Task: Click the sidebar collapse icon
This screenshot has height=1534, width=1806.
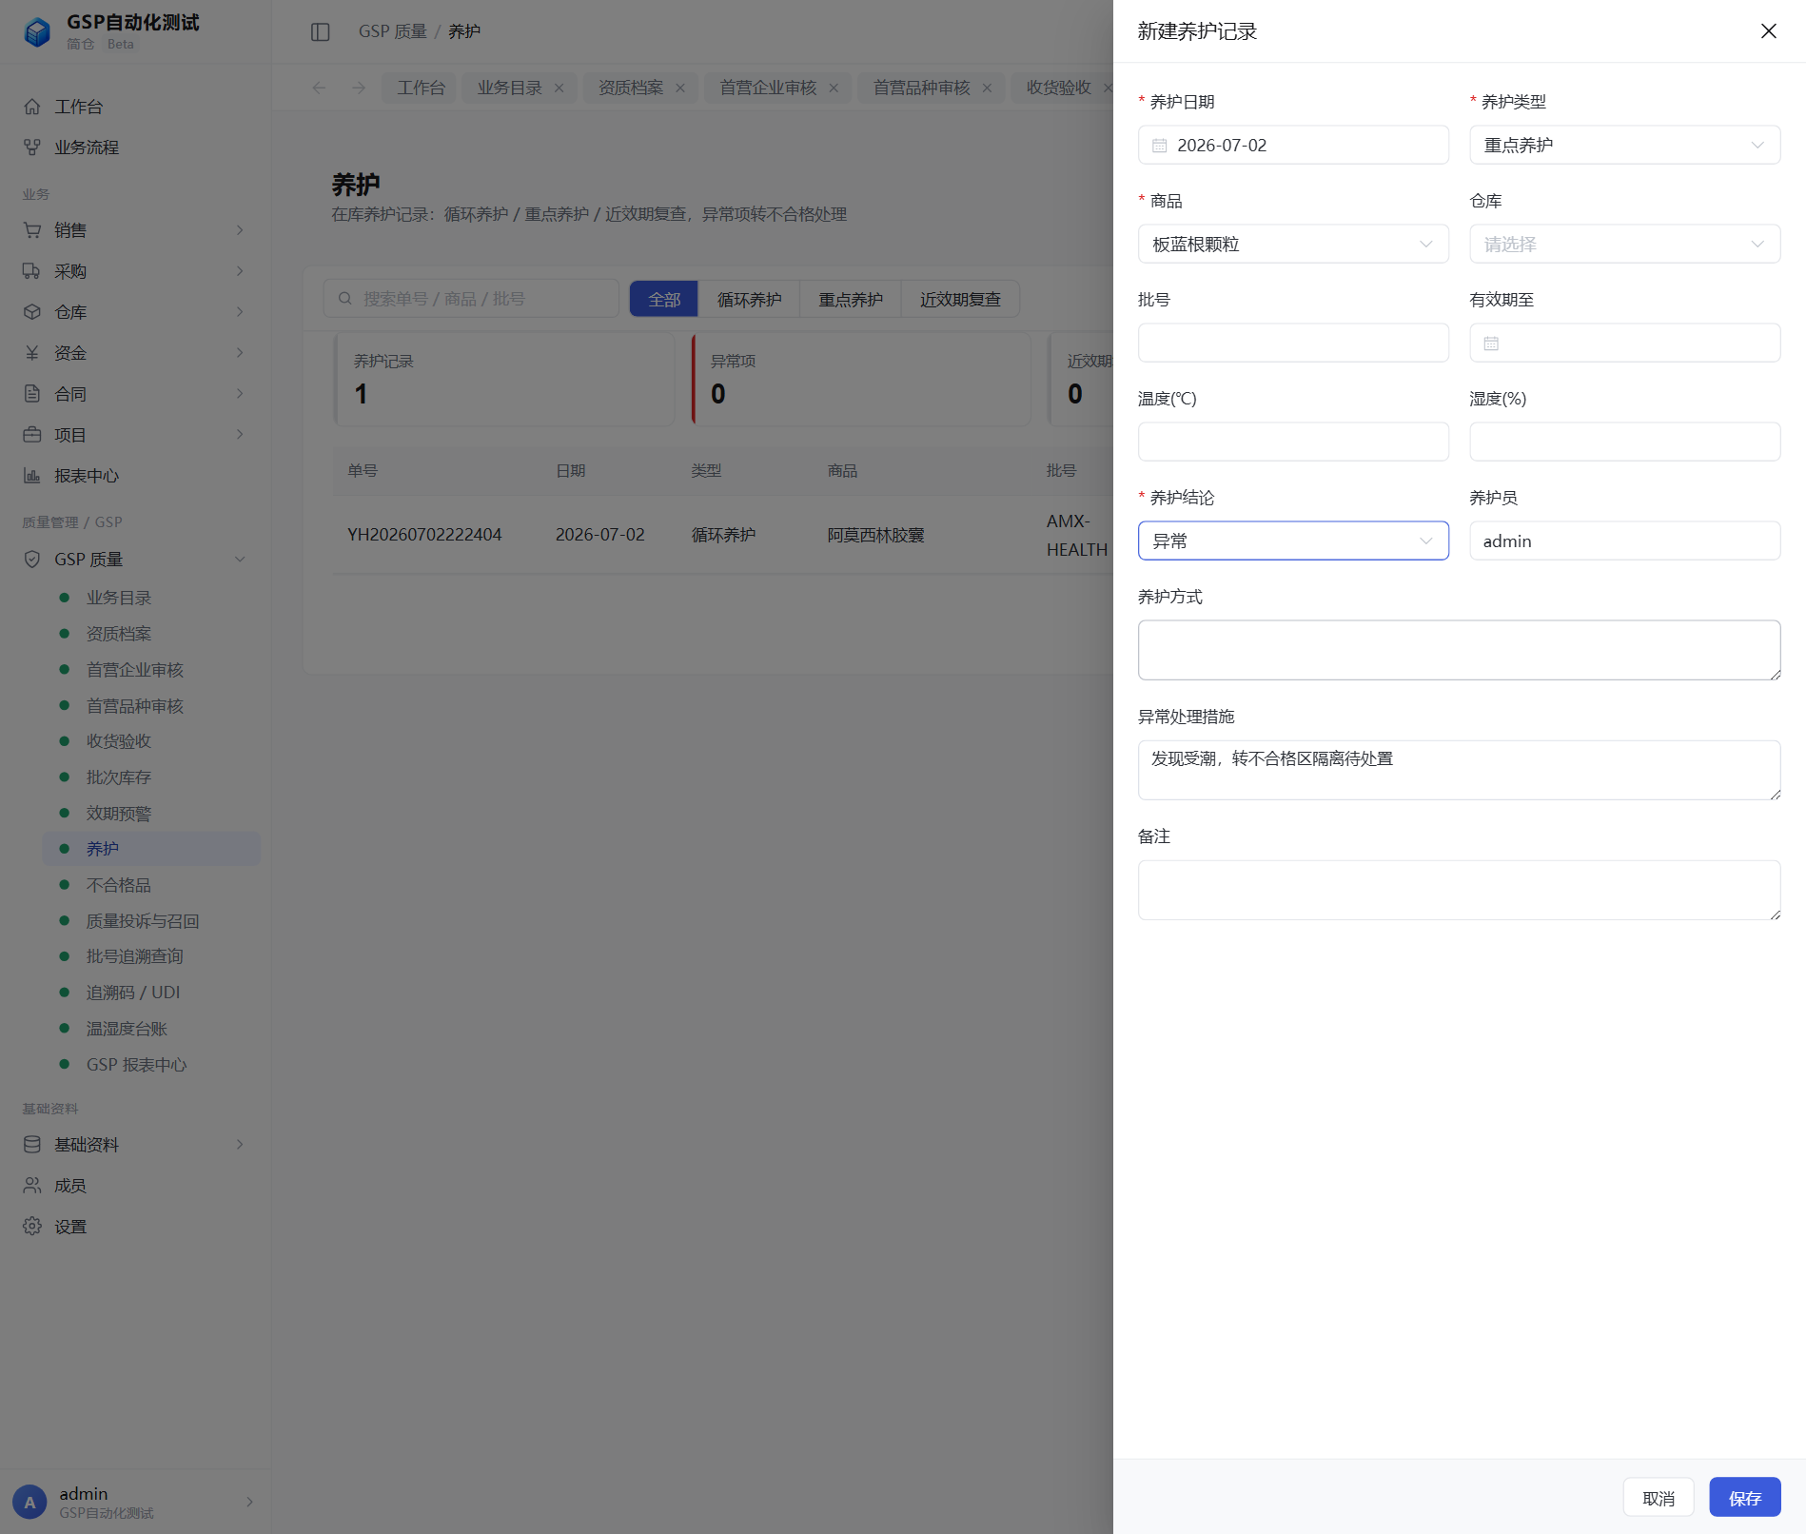Action: coord(321,32)
